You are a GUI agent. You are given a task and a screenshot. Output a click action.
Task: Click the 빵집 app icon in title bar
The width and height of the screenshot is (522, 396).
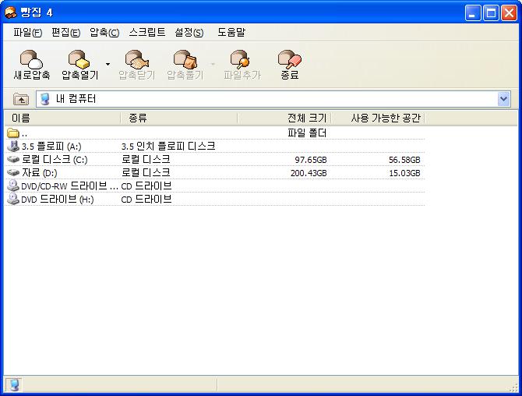11,12
